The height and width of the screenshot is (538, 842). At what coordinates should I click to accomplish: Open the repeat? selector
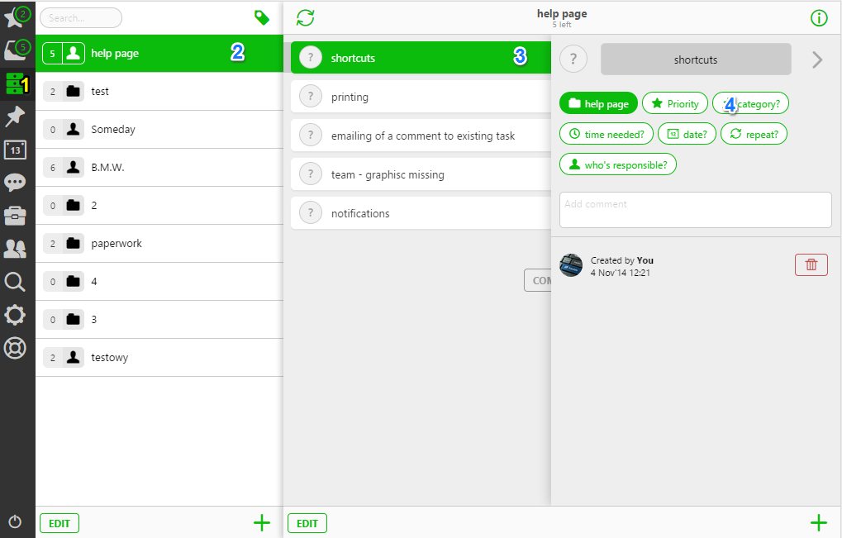(754, 134)
